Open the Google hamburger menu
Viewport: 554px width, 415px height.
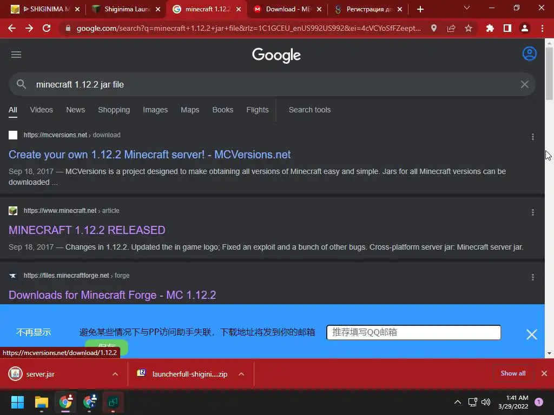[x=16, y=55]
